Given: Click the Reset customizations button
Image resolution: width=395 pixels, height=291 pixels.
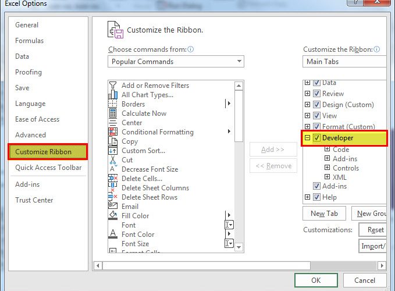Looking at the screenshot, I should [373, 230].
